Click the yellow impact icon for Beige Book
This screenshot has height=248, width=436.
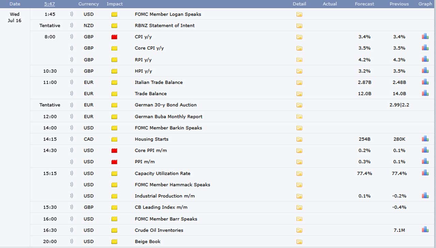[x=114, y=242]
